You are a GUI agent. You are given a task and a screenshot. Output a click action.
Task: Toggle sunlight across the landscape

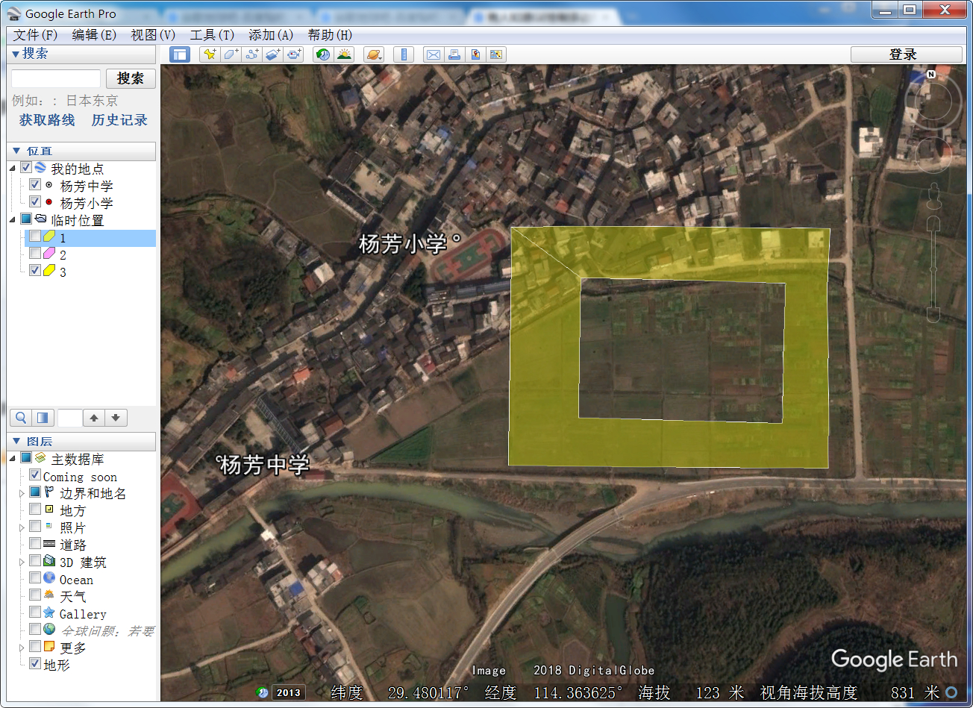coord(344,54)
